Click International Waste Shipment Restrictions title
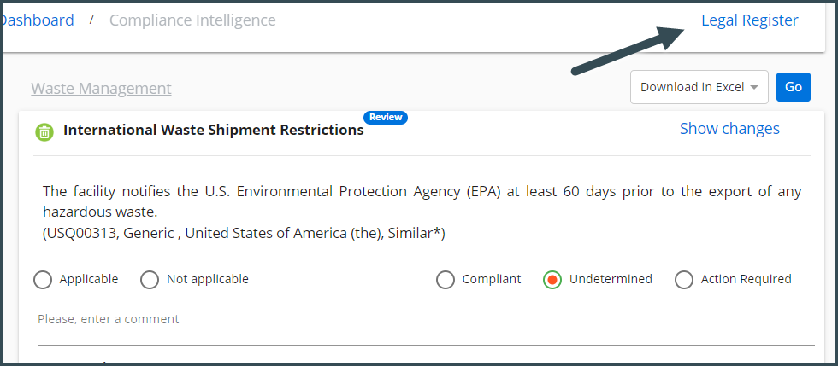Viewport: 838px width, 366px height. click(213, 130)
